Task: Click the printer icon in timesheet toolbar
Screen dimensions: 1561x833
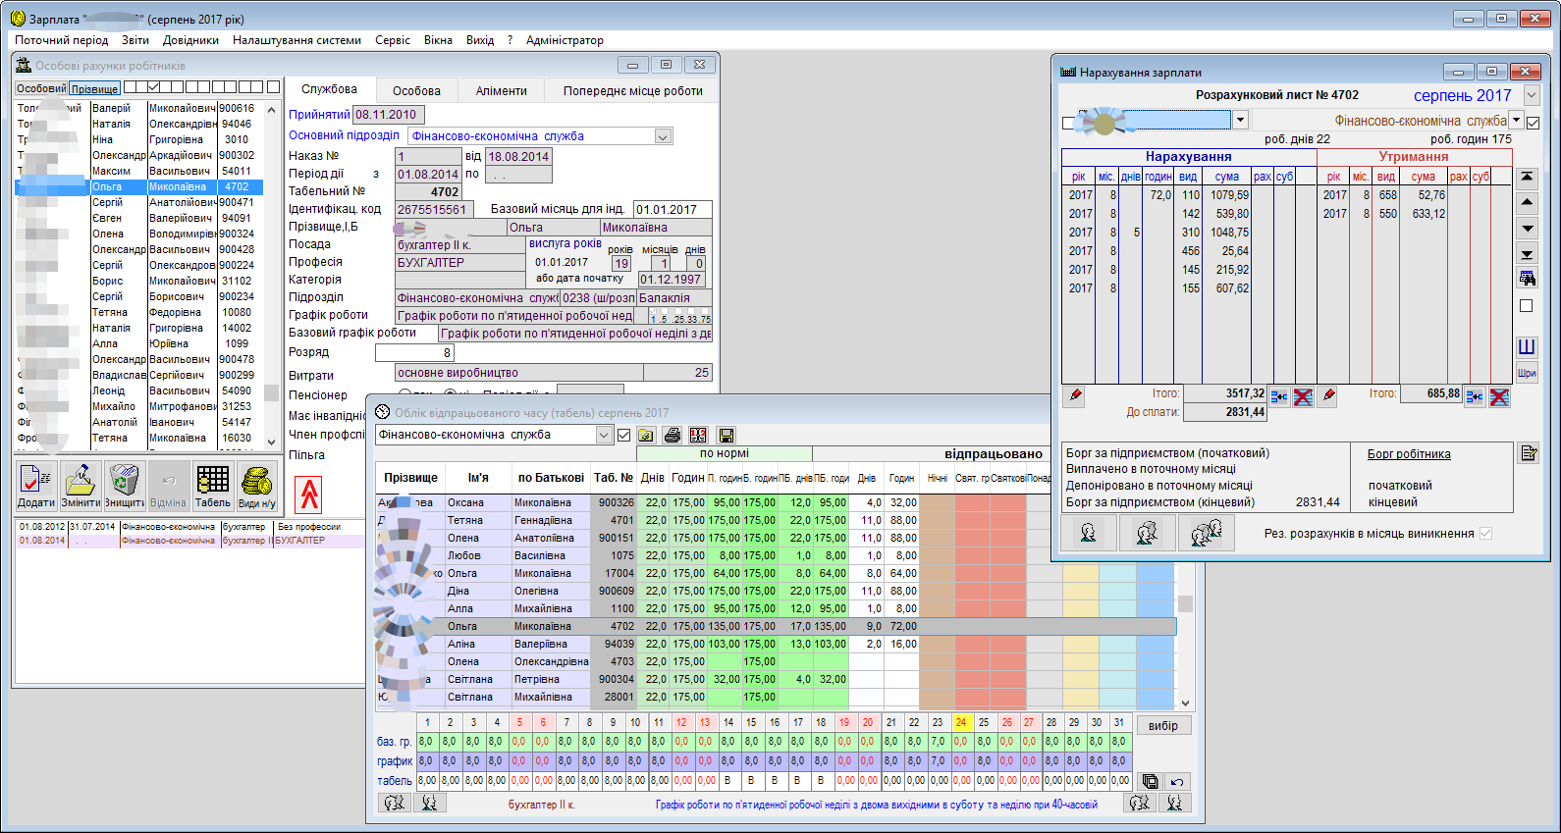Action: tap(673, 435)
